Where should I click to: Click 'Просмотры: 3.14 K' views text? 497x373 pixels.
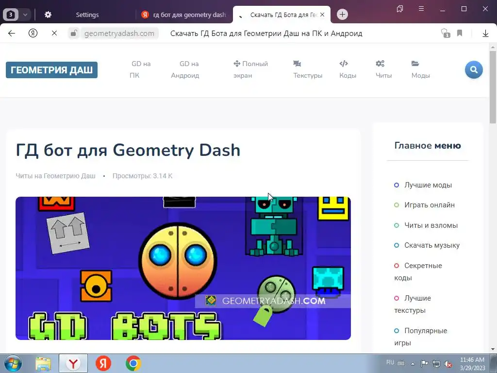[142, 176]
